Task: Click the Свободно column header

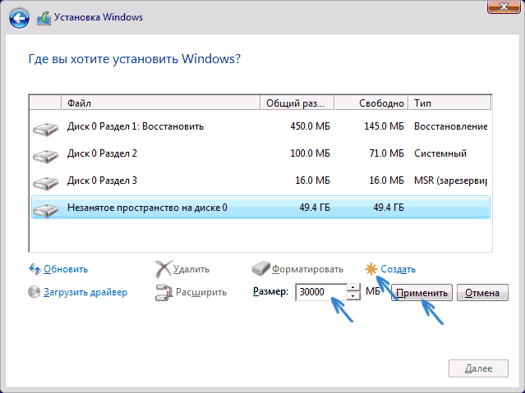Action: tap(371, 103)
